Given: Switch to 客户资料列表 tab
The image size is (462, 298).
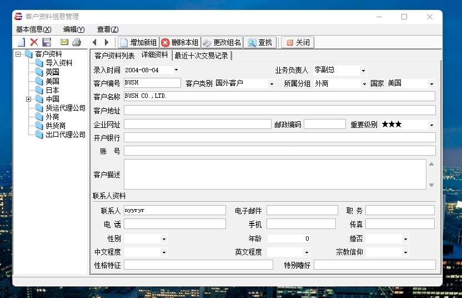Looking at the screenshot, I should 114,56.
